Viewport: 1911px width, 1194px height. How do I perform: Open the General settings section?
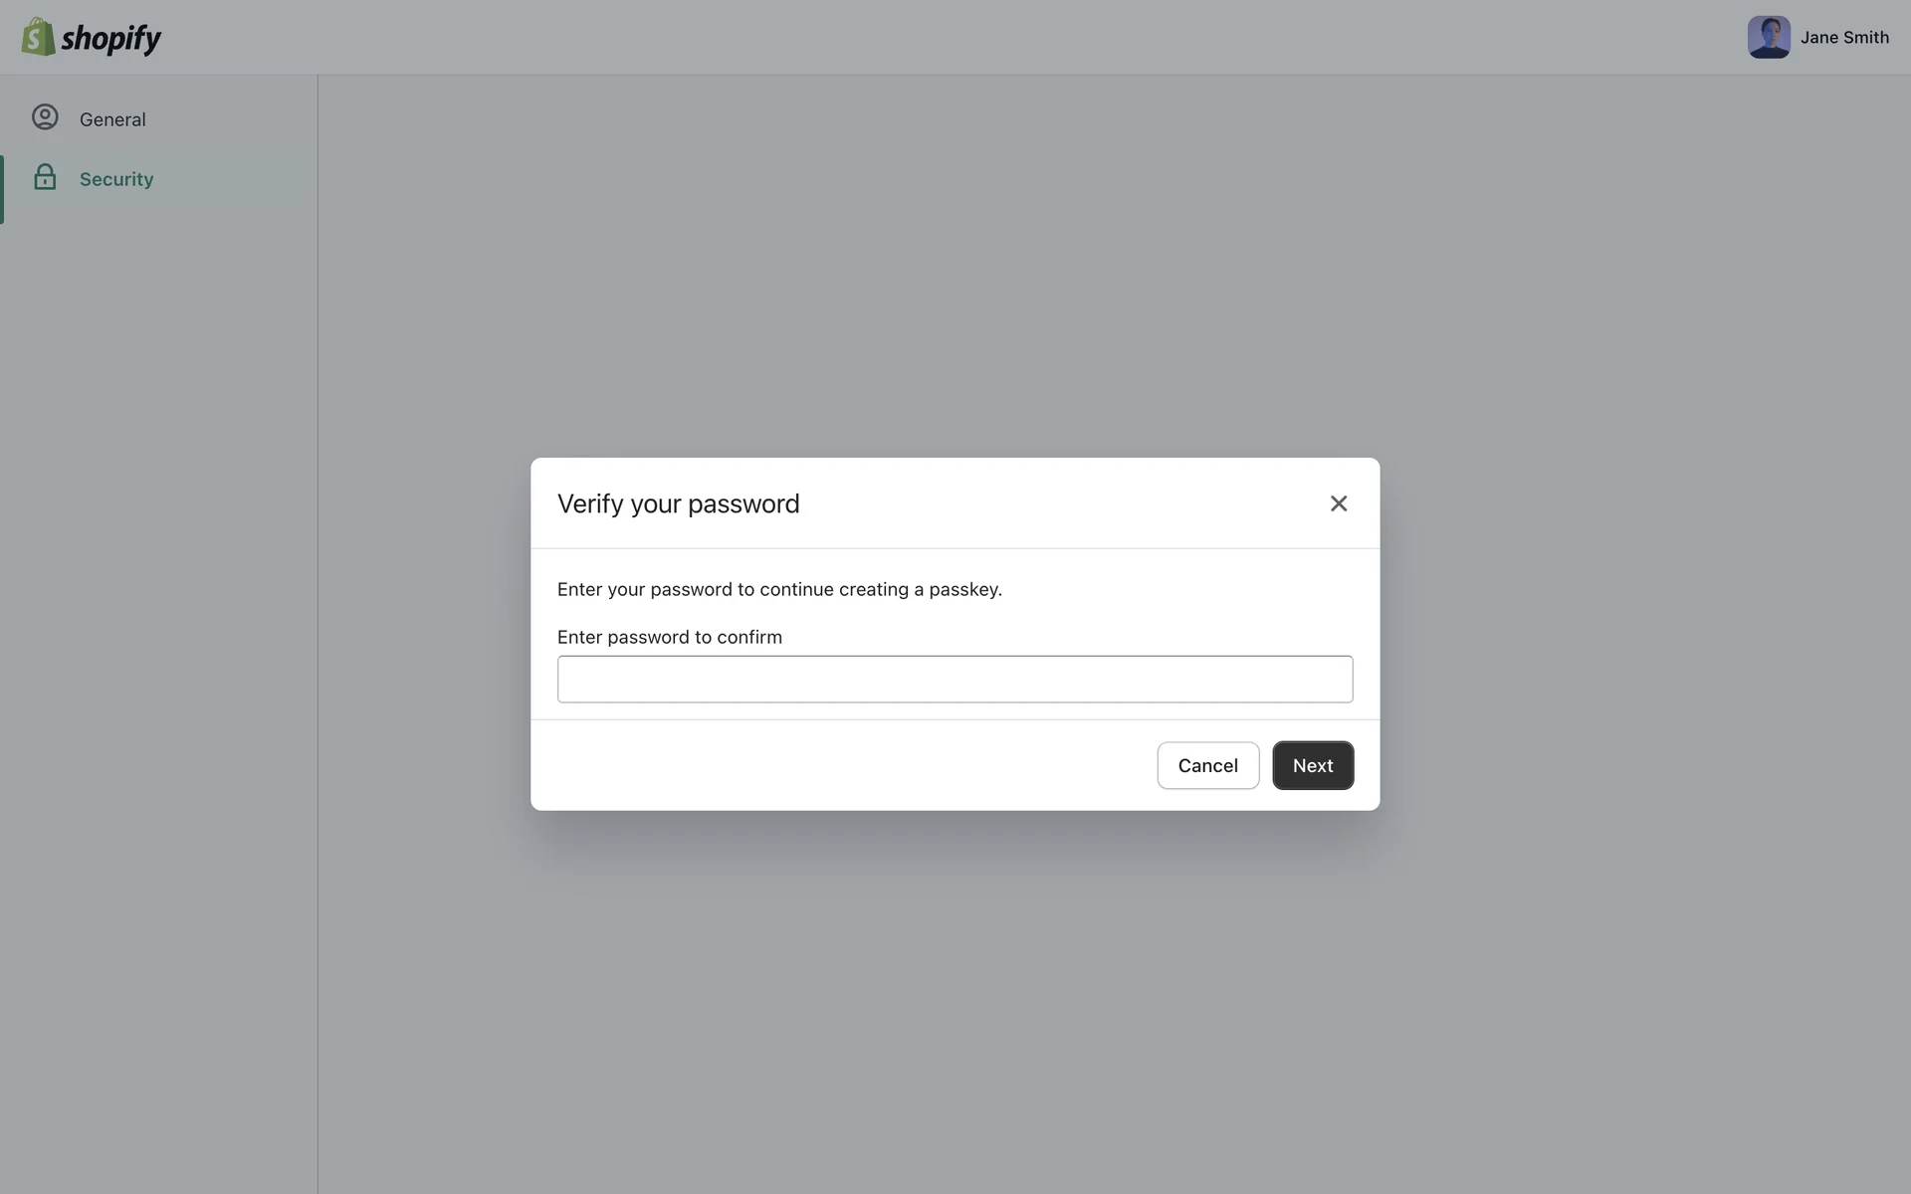pyautogui.click(x=112, y=119)
